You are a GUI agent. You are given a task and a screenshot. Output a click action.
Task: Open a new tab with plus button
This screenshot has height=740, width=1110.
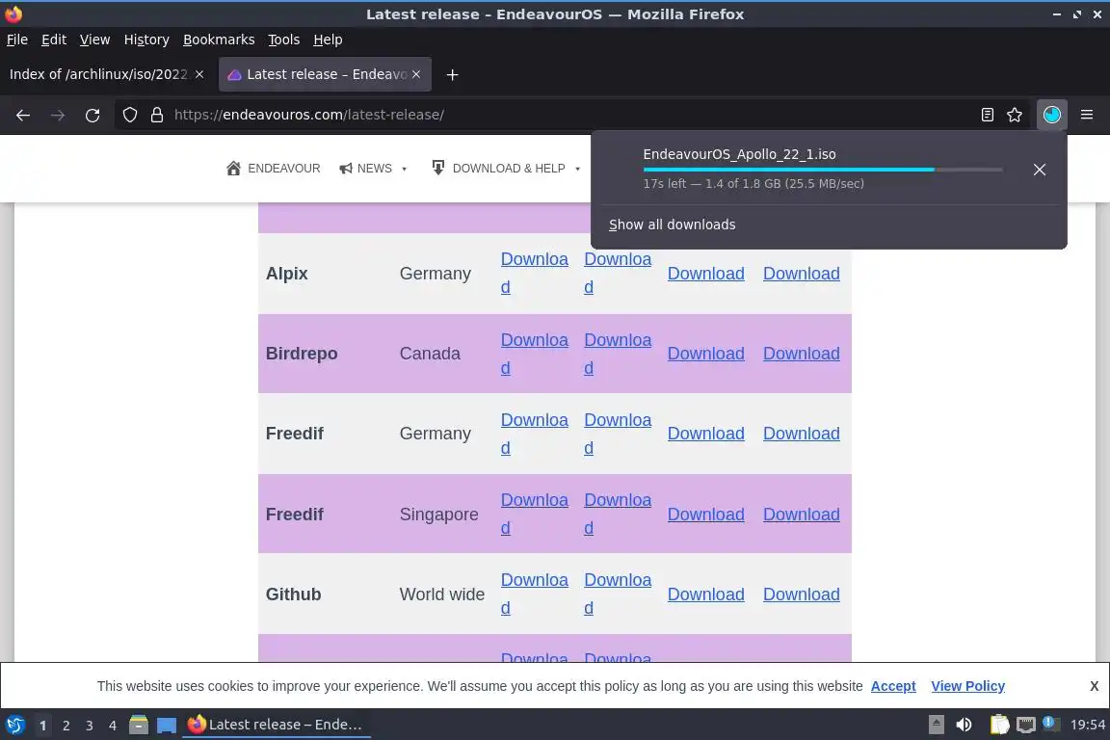coord(452,74)
